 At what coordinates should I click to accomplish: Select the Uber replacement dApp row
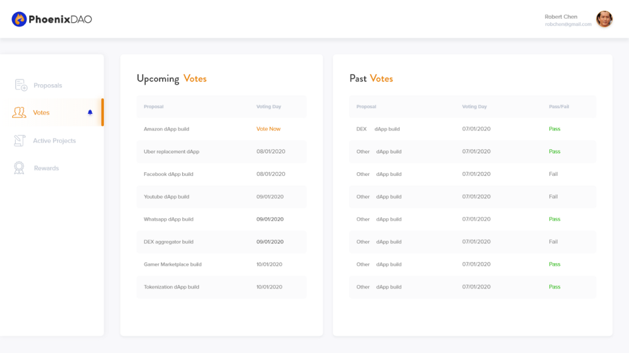221,152
